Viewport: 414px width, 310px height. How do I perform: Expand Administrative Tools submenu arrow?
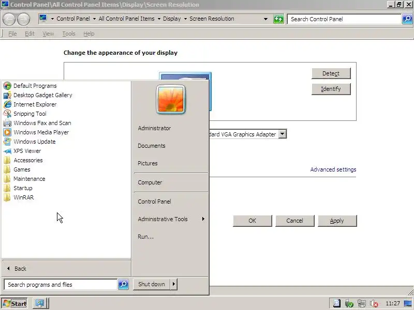click(x=203, y=219)
